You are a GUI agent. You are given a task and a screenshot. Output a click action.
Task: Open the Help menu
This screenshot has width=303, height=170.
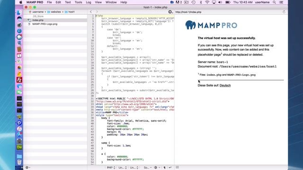click(124, 2)
